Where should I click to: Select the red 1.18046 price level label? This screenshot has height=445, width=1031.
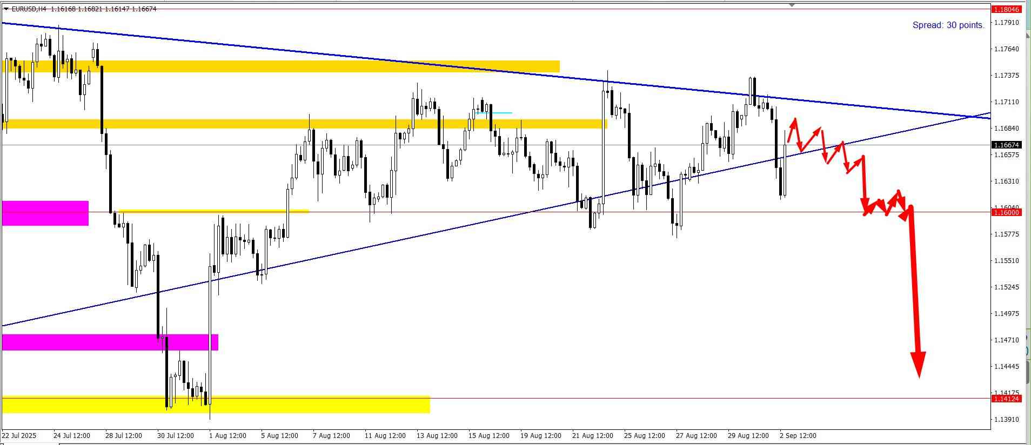point(1007,9)
